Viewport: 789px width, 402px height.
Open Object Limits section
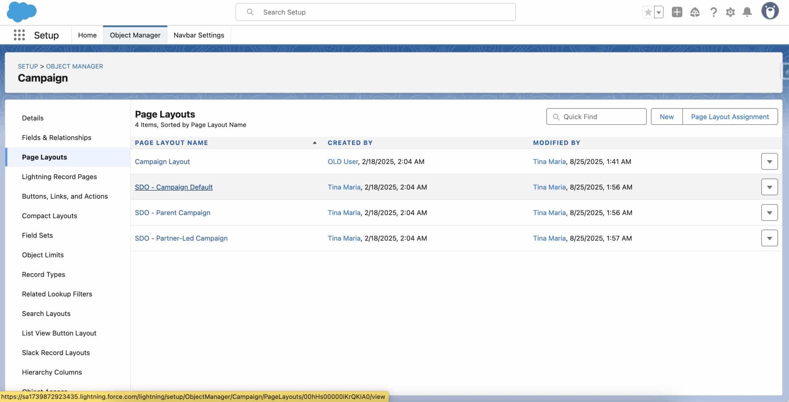coord(43,255)
